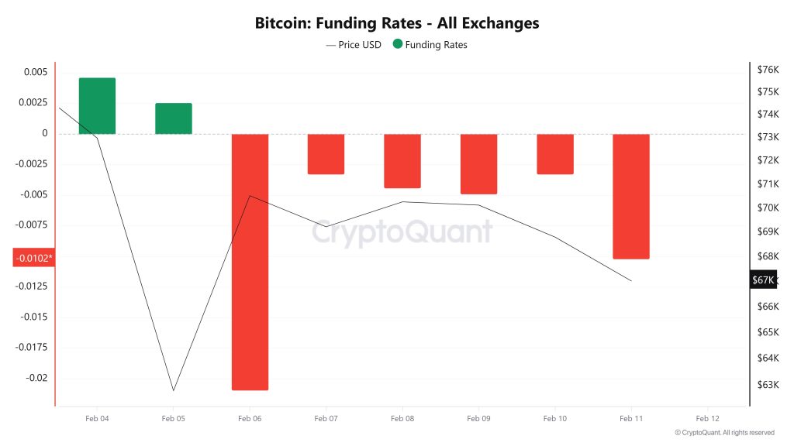Select the green Feb 05 funding bar

173,118
